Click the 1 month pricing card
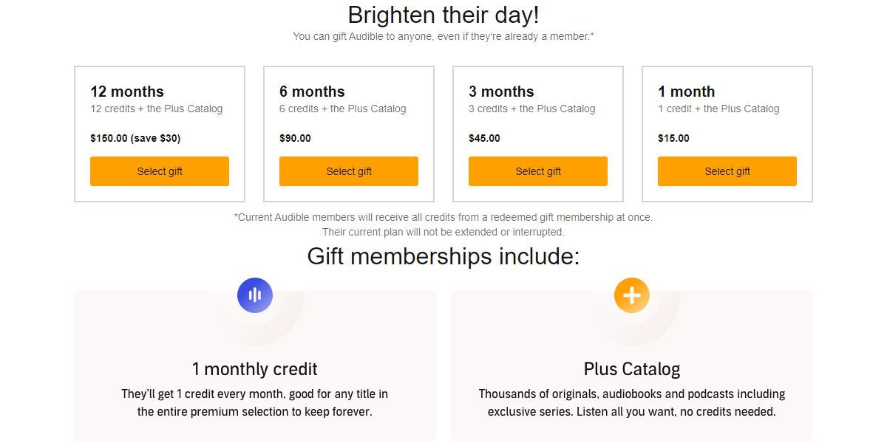This screenshot has width=887, height=443. tap(727, 133)
